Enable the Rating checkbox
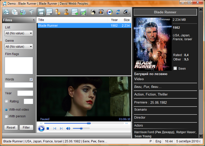Viewport: 205px width, 146px height. (7, 101)
